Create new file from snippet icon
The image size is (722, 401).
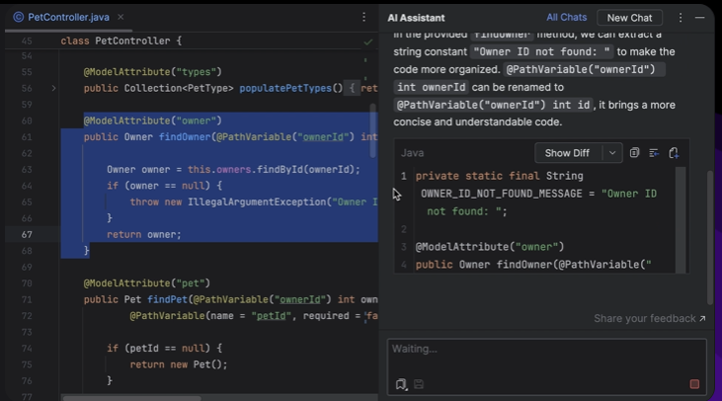(x=674, y=153)
